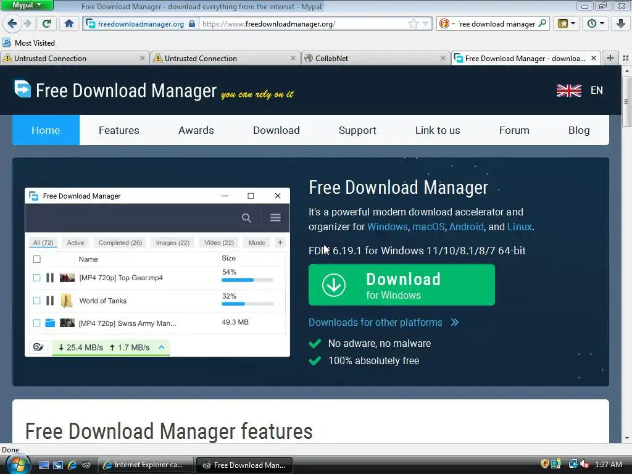Expand Downloads for other platforms chevrons
The width and height of the screenshot is (632, 474).
[x=455, y=322]
